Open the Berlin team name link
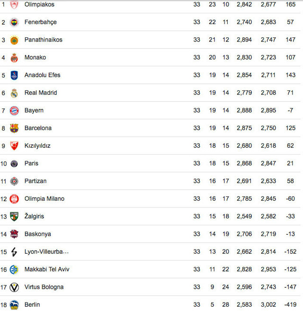 pyautogui.click(x=32, y=304)
